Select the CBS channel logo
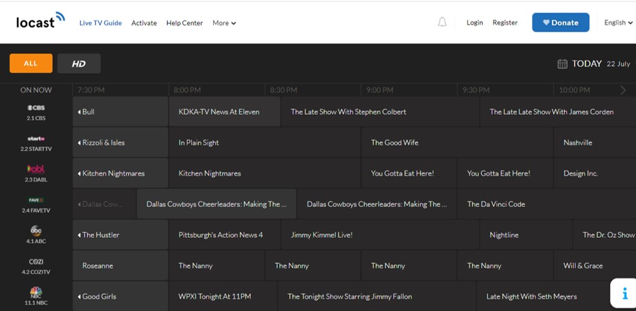The height and width of the screenshot is (311, 636). point(36,108)
